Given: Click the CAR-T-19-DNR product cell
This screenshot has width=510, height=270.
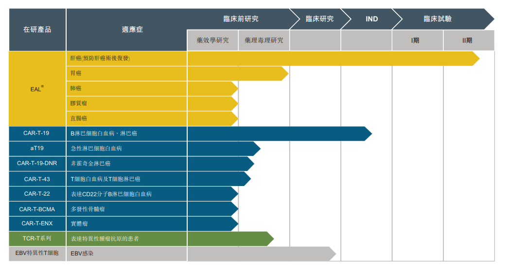Looking at the screenshot, I should [37, 164].
